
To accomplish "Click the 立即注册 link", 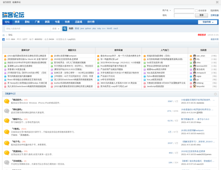I will (214, 15).
